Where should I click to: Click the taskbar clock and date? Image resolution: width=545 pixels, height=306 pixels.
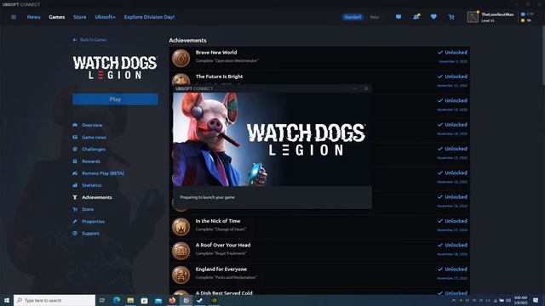(520, 300)
